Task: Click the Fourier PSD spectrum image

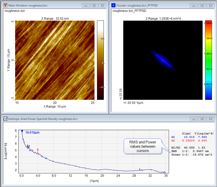Action: (163, 60)
